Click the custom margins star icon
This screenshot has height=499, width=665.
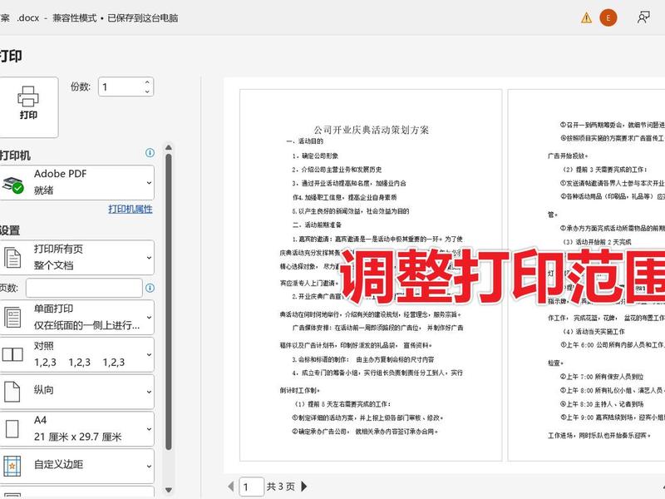point(12,466)
